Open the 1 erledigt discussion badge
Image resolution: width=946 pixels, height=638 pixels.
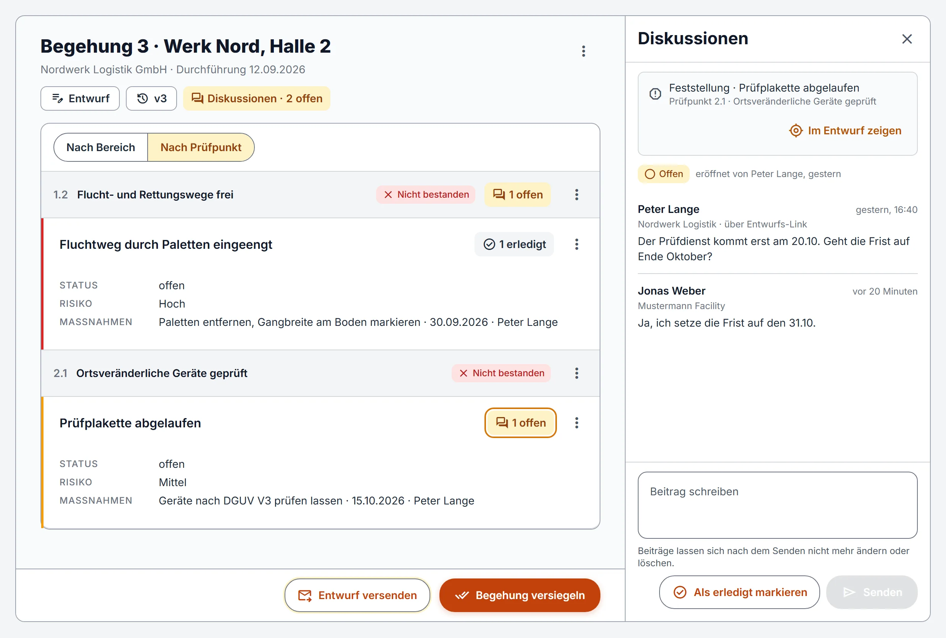tap(514, 244)
